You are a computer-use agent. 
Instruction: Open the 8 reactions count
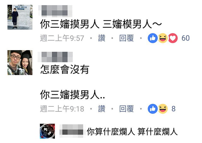tap(173, 109)
